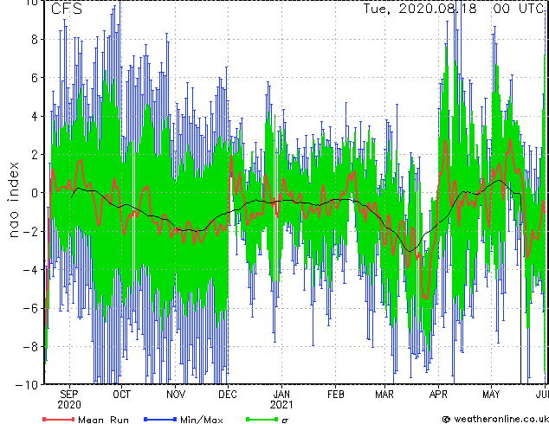Click the MAY month label
The image size is (549, 424).
491,395
